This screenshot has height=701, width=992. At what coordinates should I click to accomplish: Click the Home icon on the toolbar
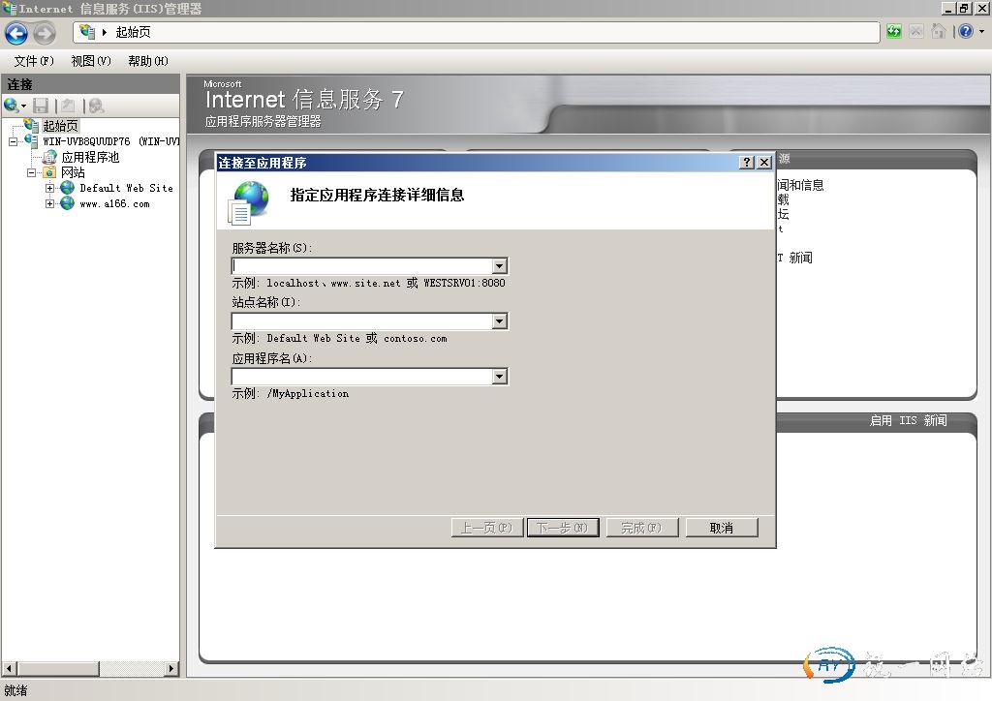937,31
